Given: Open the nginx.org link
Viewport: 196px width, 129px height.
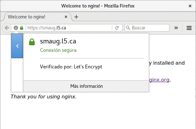Looking at the screenshot, I should click(x=160, y=80).
